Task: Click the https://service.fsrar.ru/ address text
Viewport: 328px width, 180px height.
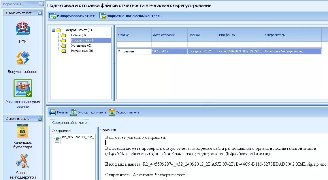Action: tap(248, 154)
